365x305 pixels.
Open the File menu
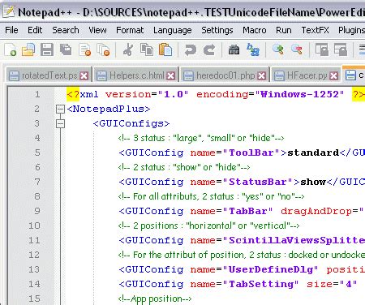click(11, 30)
